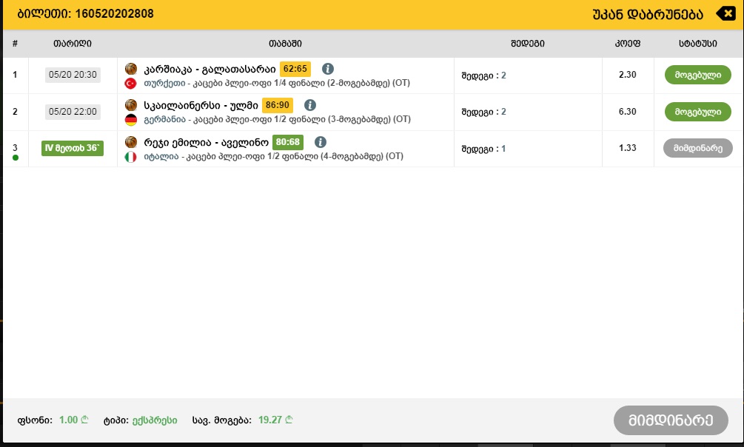The height and width of the screenshot is (447, 744).
Task: Click odds value 1.33
Action: (627, 148)
